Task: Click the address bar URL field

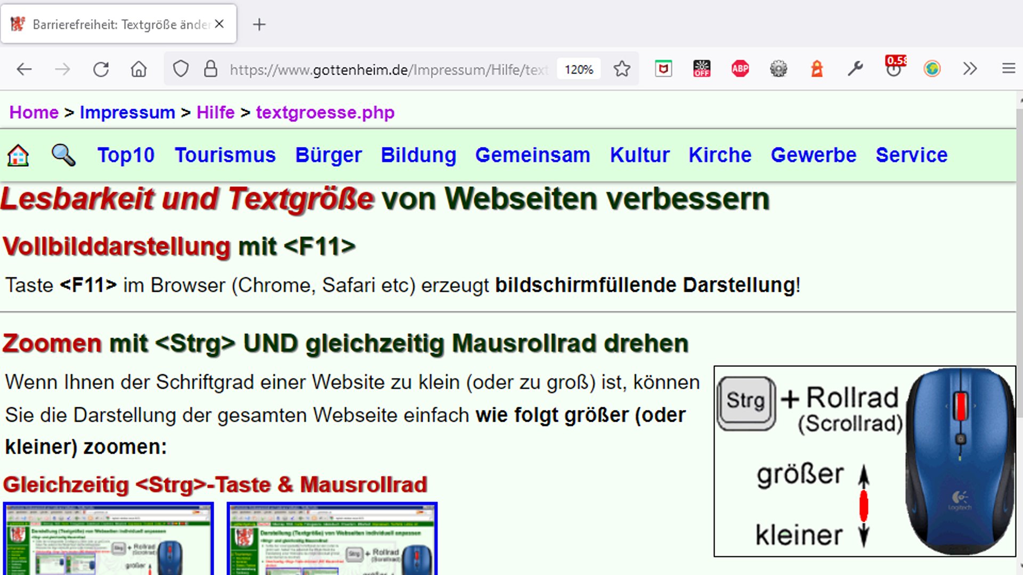Action: click(389, 70)
